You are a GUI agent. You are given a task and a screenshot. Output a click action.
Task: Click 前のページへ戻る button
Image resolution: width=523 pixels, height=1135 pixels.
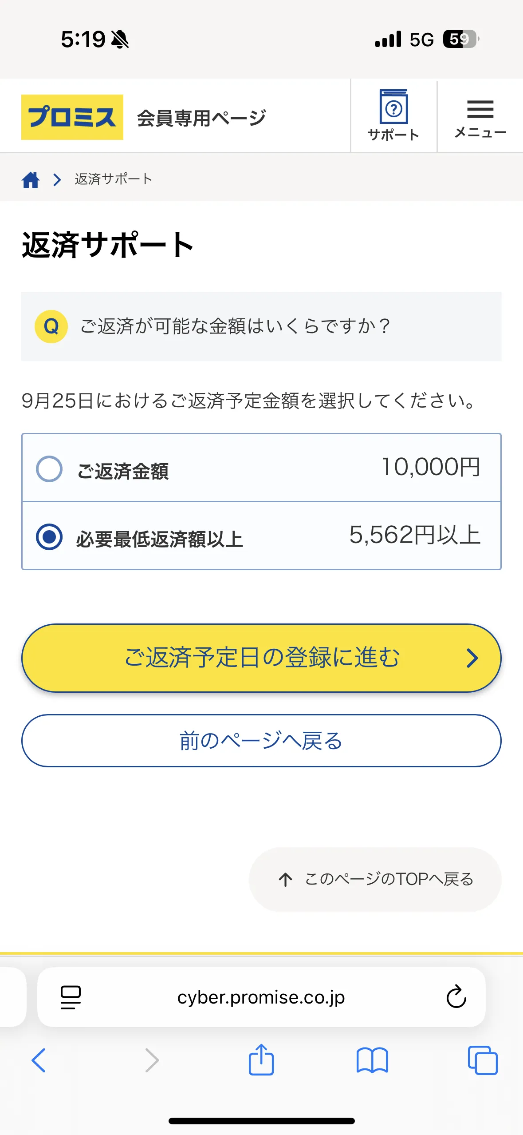point(261,740)
